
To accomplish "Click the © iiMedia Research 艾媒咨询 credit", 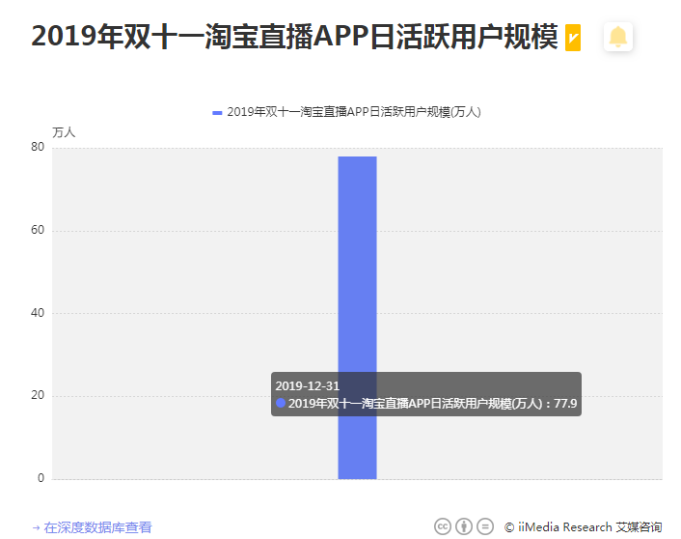I will coord(583,527).
